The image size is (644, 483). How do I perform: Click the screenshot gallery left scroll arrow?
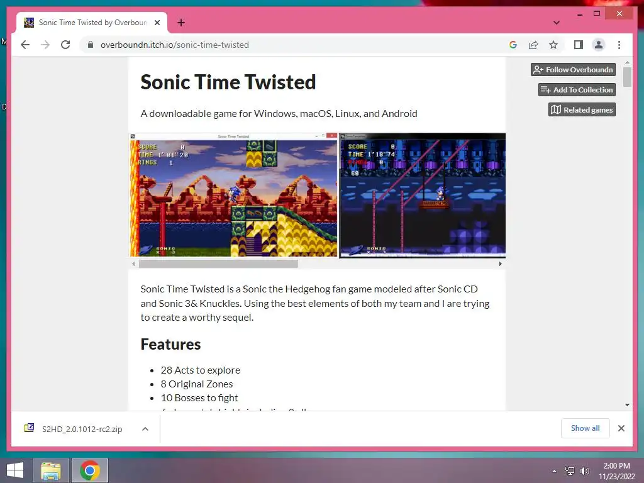pos(133,264)
